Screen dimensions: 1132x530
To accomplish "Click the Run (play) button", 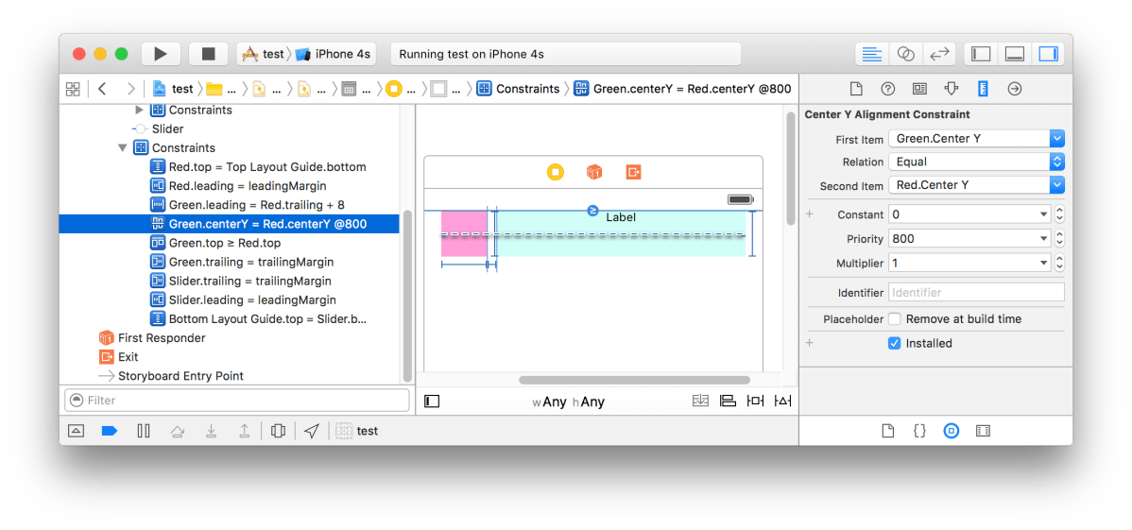I will click(x=161, y=54).
